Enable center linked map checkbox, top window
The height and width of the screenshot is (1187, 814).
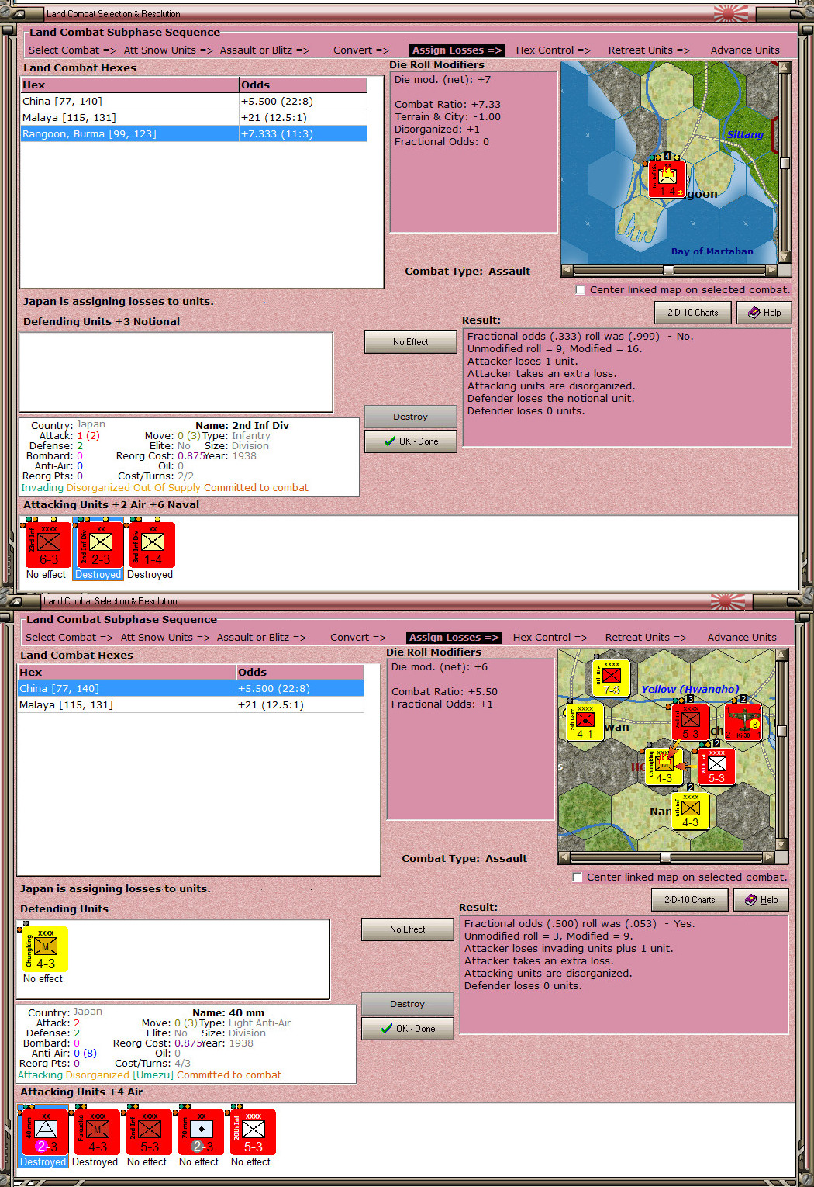[580, 289]
